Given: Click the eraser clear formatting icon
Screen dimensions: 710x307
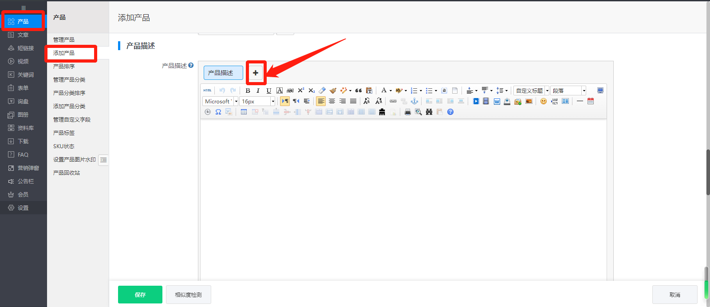Looking at the screenshot, I should click(x=322, y=91).
